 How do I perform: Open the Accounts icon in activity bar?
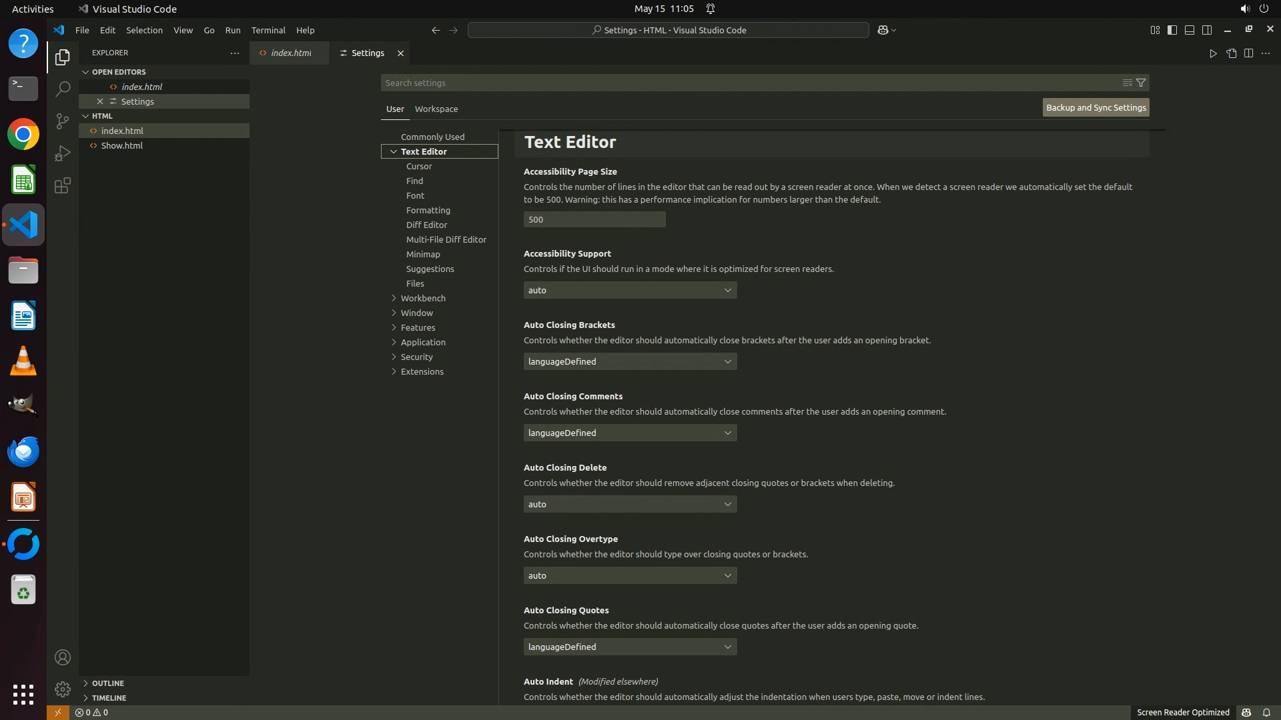click(x=63, y=657)
